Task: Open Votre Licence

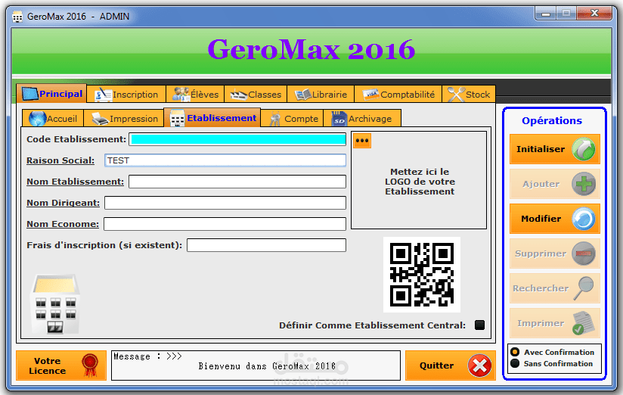Action: tap(61, 365)
